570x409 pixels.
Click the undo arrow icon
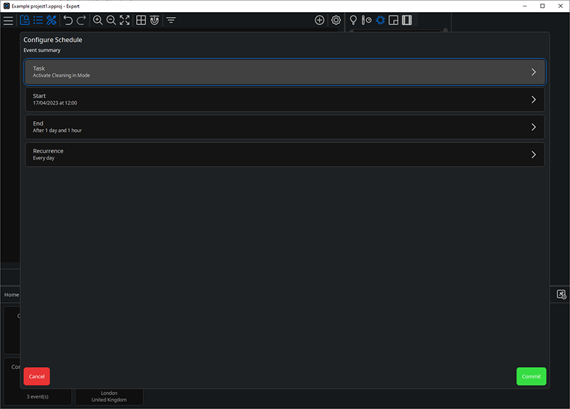68,21
